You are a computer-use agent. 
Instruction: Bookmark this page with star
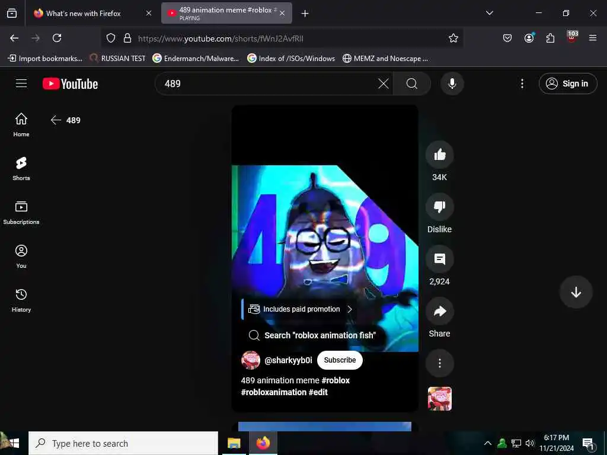[x=453, y=38]
